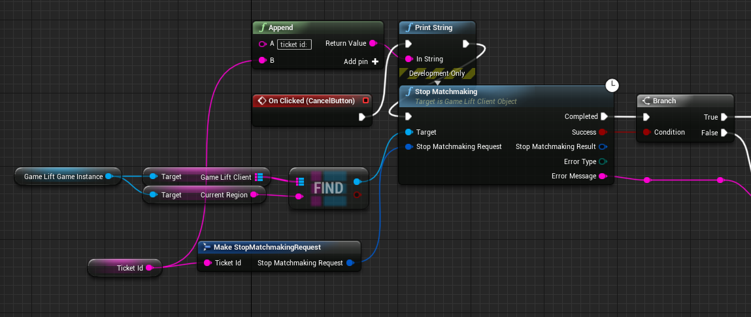The image size is (751, 317).
Task: Select the FIND map node
Action: (328, 188)
